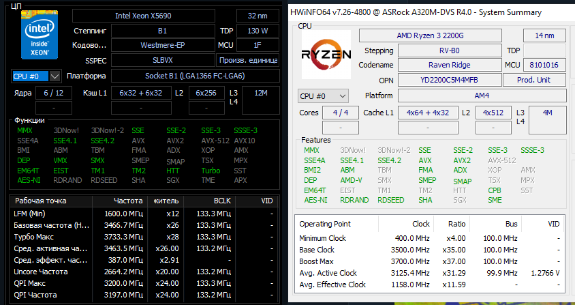Click the AM4 platform field
The width and height of the screenshot is (575, 305).
482,96
